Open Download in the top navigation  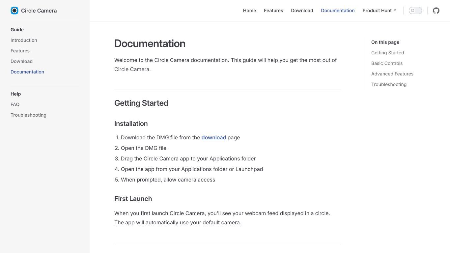[302, 11]
